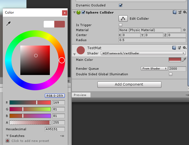Close the Color picker window
This screenshot has height=145, width=189.
point(65,13)
